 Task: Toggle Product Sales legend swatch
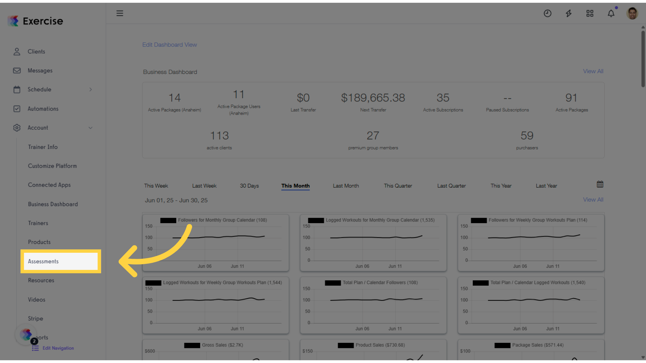346,346
